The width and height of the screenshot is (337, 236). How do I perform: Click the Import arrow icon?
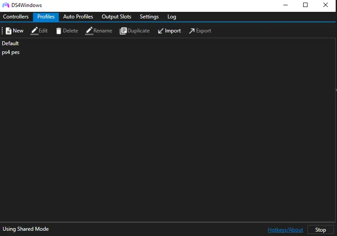click(161, 31)
